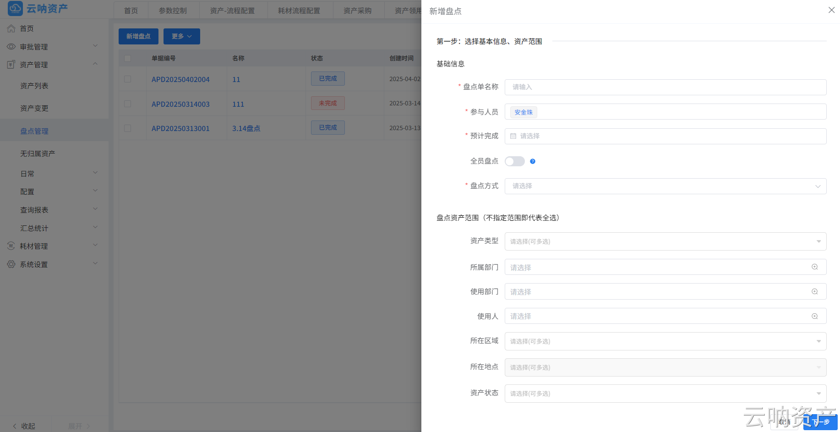Check the checkbox for APD20250402004 row
This screenshot has height=432, width=840.
tap(127, 79)
